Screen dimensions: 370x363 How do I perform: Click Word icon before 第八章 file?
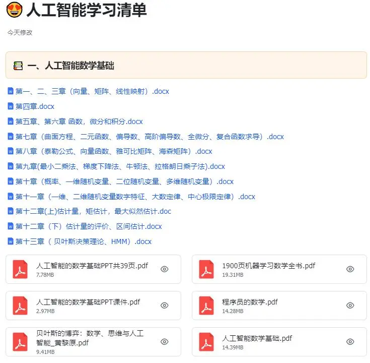[x=11, y=151]
